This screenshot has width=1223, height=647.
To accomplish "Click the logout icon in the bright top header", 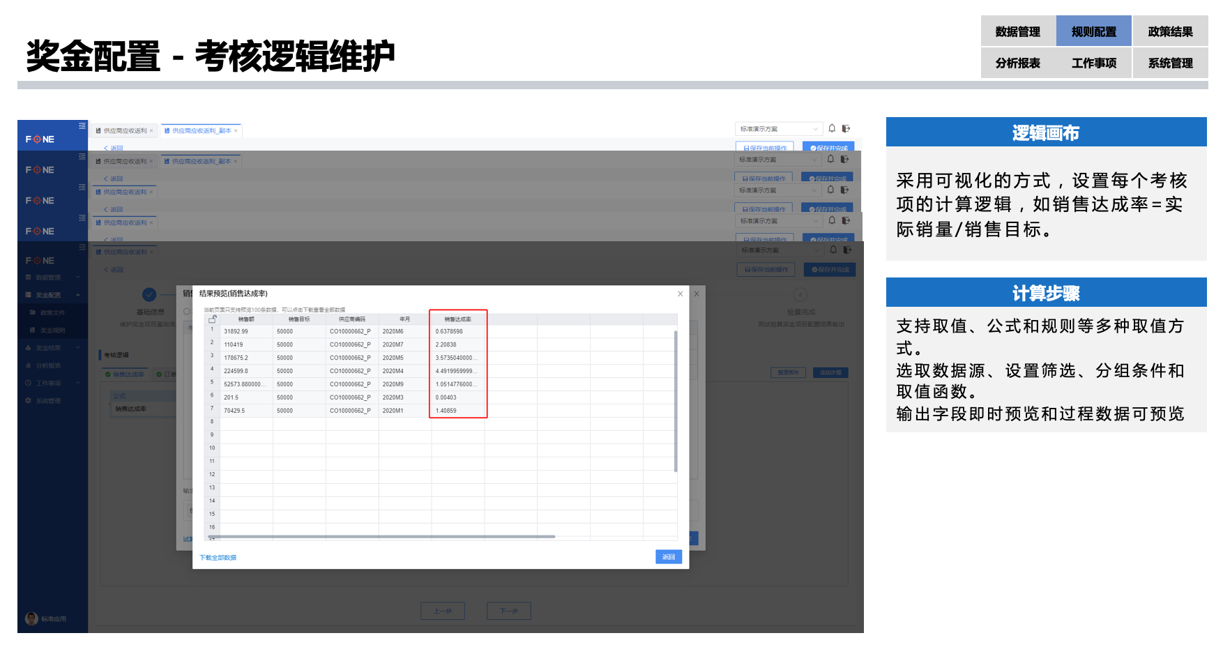I will click(x=846, y=128).
